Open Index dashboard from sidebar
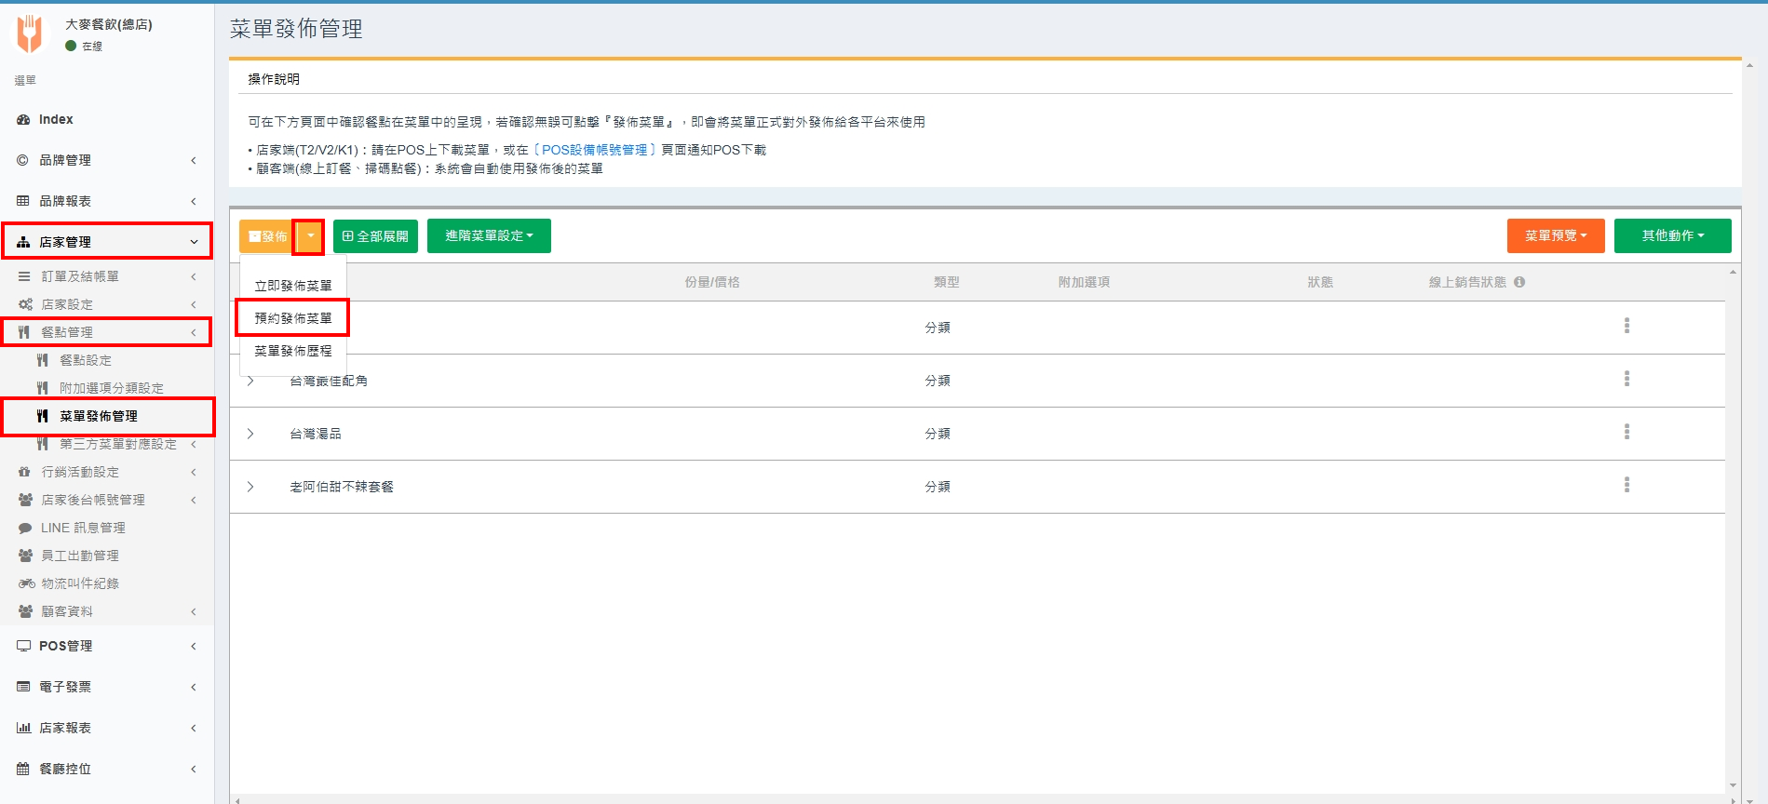This screenshot has width=1768, height=804. pyautogui.click(x=56, y=119)
